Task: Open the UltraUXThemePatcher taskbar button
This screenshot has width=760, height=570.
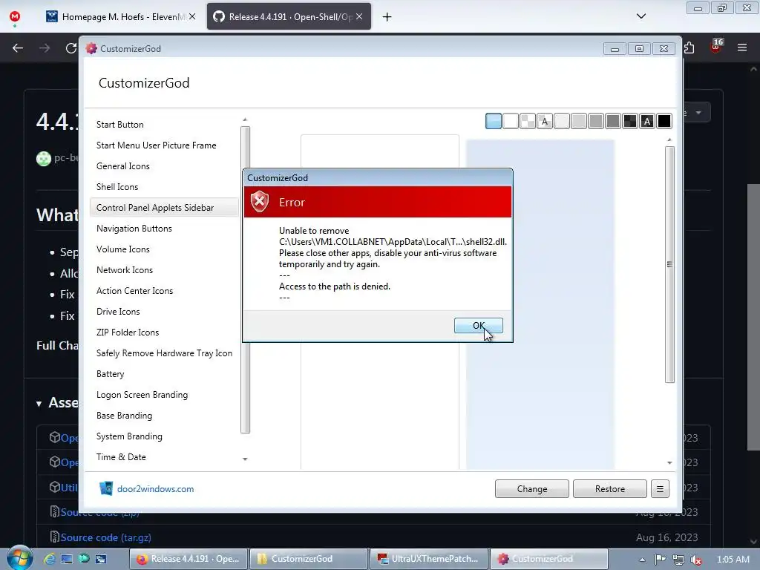Action: 429,559
